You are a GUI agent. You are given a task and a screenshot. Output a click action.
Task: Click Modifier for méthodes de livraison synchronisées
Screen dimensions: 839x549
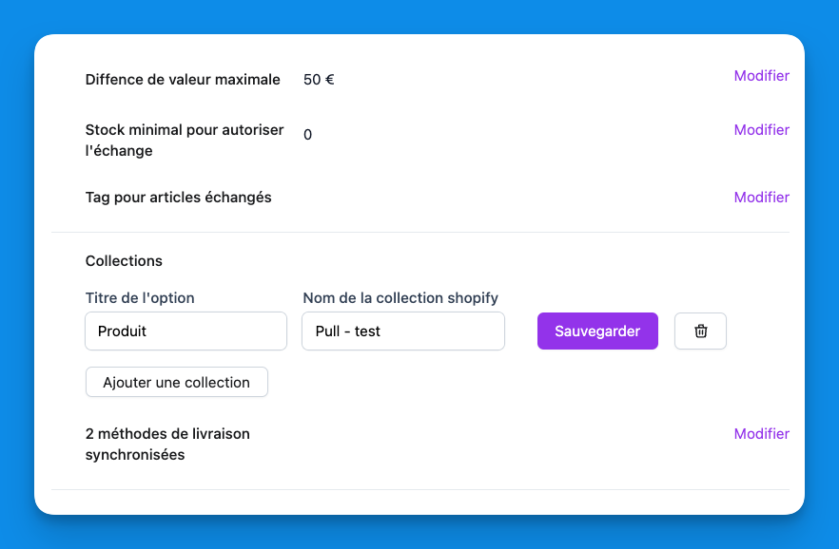coord(761,434)
